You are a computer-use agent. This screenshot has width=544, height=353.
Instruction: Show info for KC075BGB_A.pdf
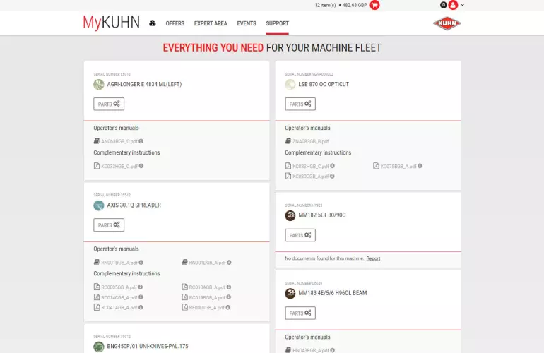[420, 166]
